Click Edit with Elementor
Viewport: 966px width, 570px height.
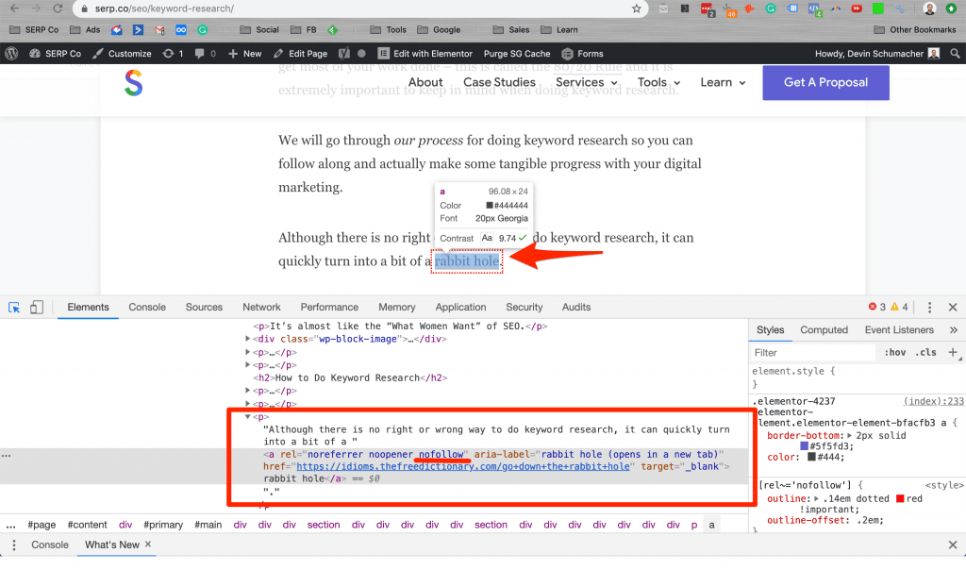[425, 54]
